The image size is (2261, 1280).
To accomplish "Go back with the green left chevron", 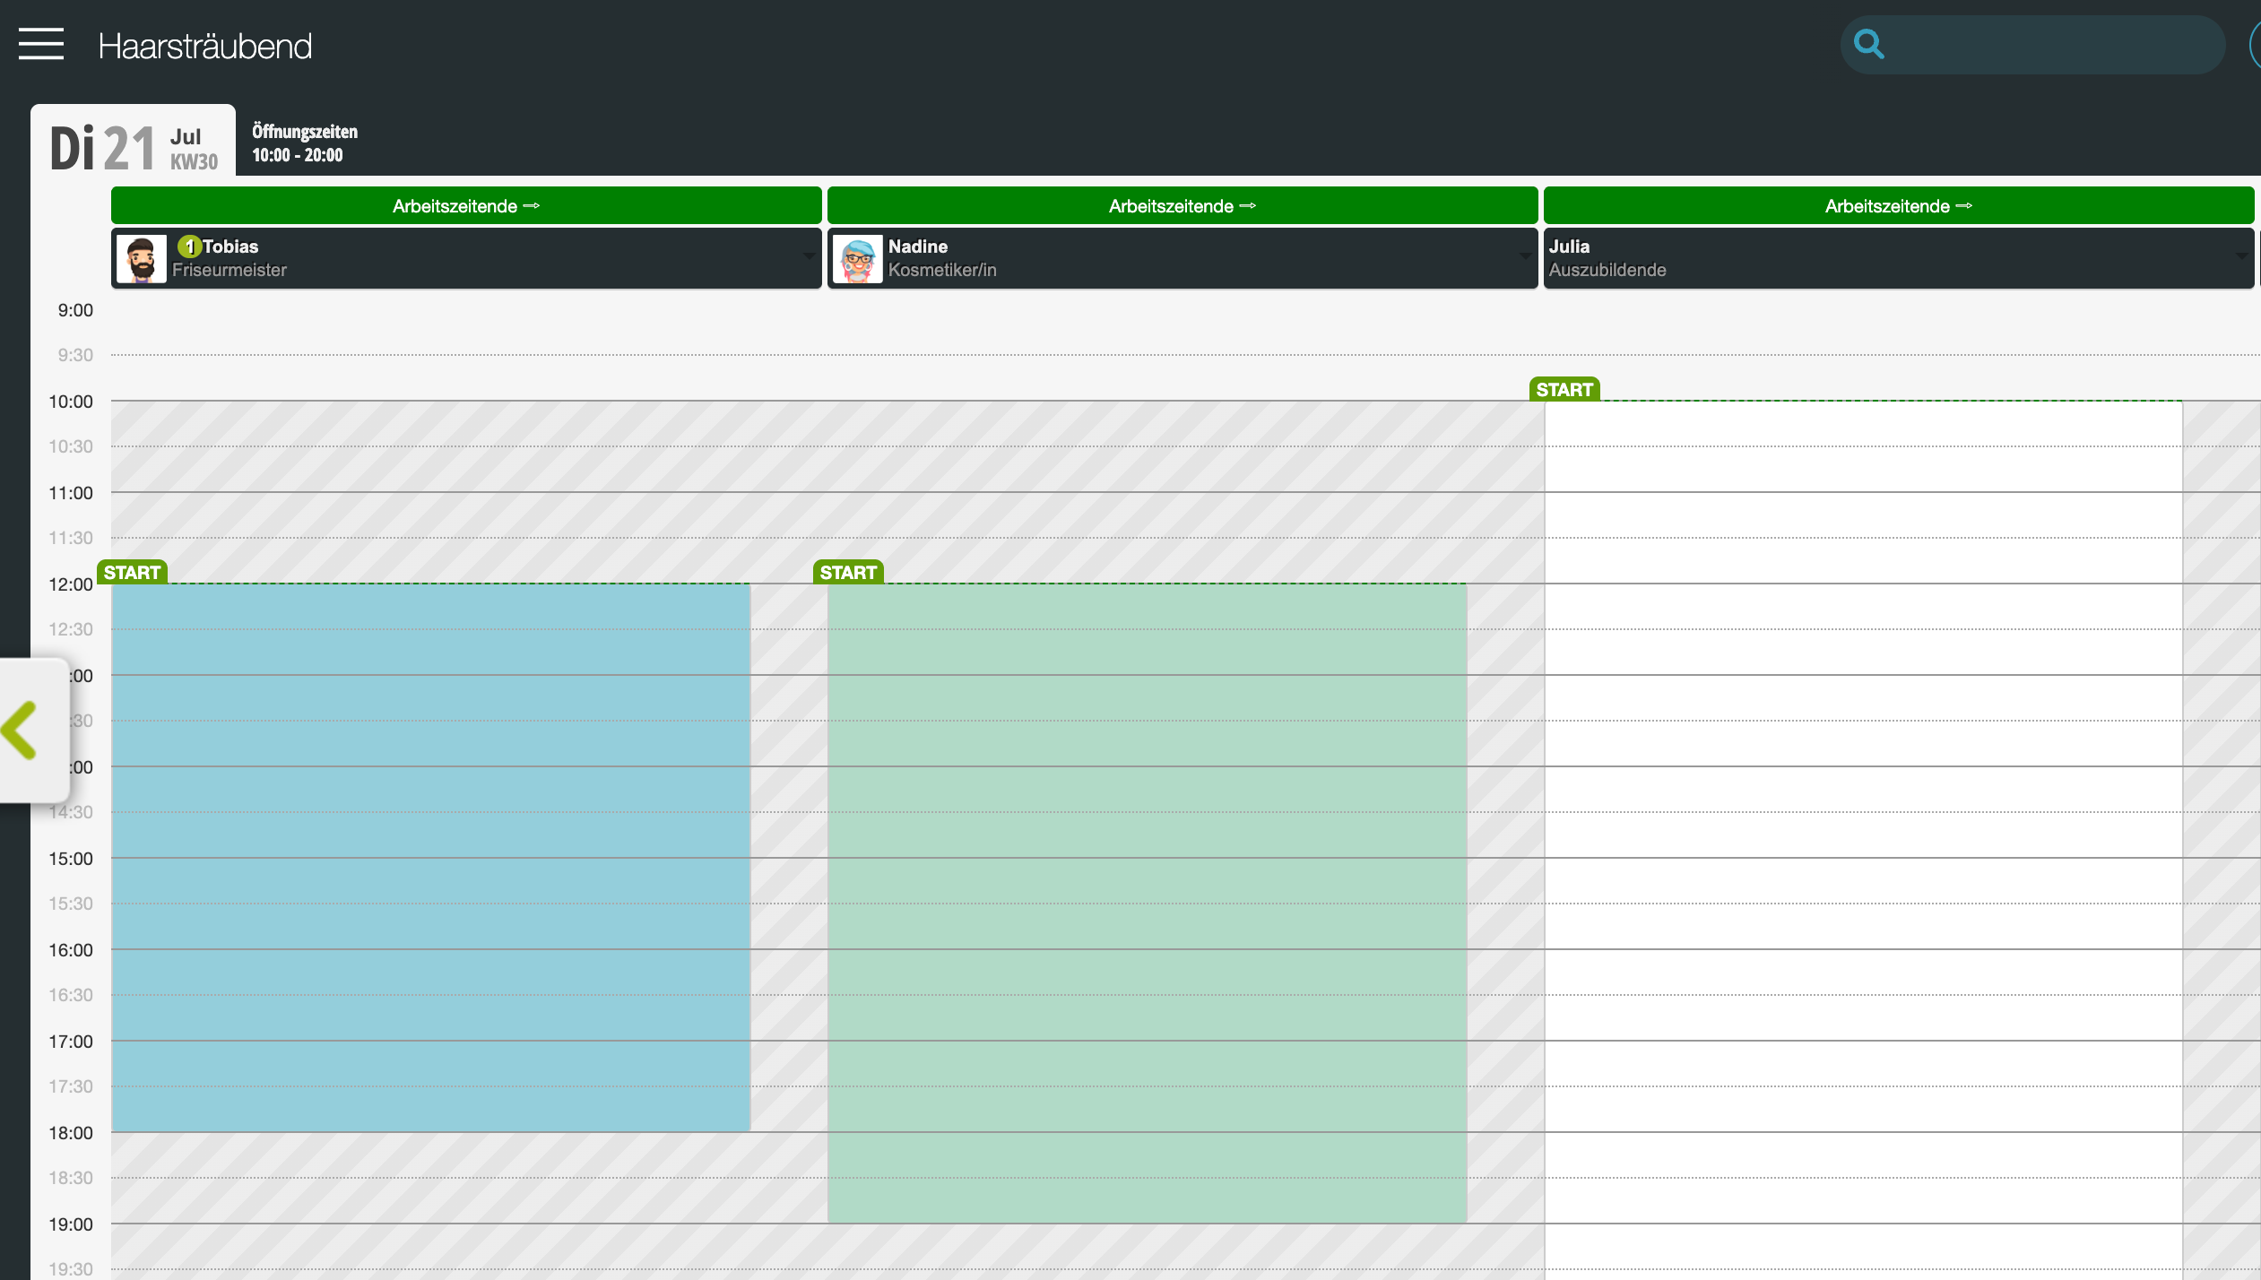I will [x=20, y=731].
